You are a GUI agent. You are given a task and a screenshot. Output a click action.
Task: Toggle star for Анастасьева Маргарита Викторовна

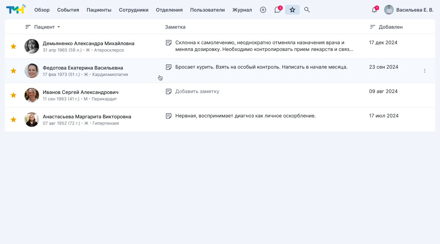click(13, 120)
